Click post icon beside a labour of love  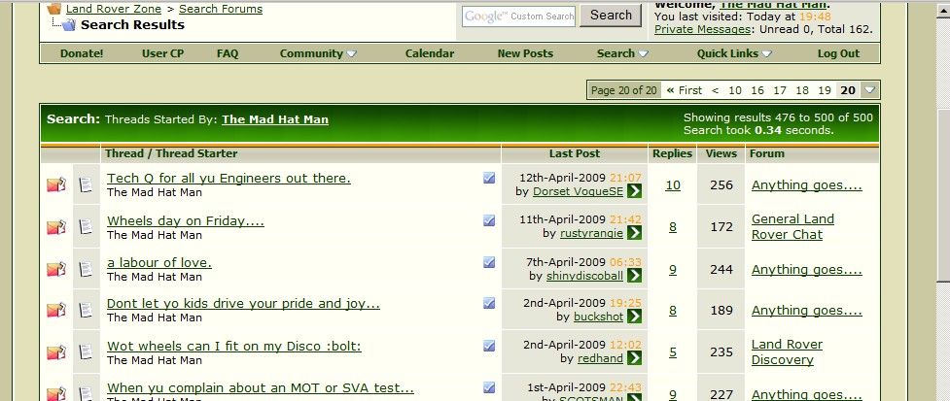pos(86,269)
